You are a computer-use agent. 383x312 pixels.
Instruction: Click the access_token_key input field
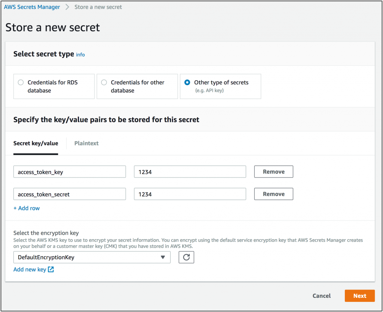tap(69, 172)
